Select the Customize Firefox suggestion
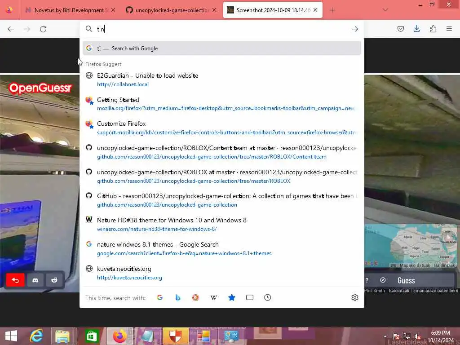This screenshot has height=345, width=460. tap(222, 128)
